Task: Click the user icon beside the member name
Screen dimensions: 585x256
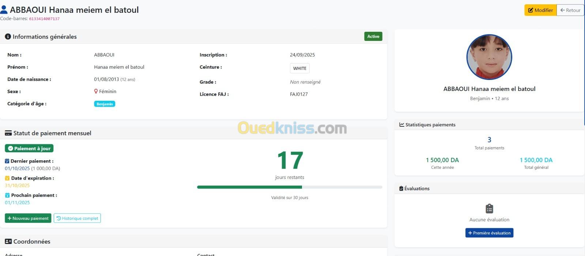Action: click(4, 9)
